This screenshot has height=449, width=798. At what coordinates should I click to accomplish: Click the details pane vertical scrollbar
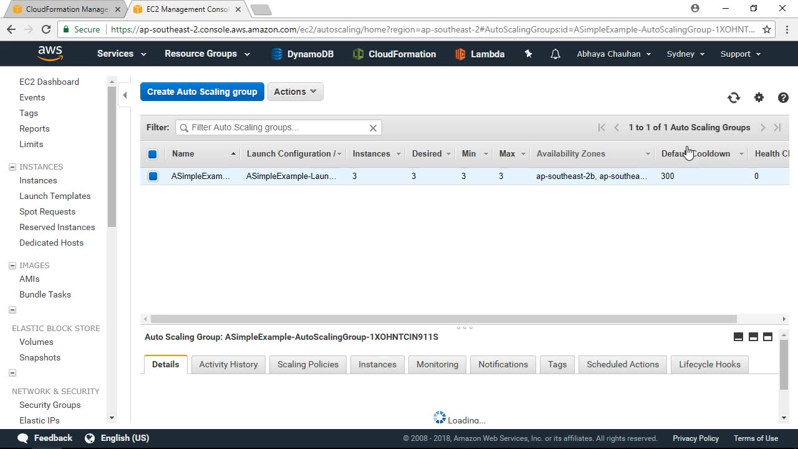[x=784, y=365]
